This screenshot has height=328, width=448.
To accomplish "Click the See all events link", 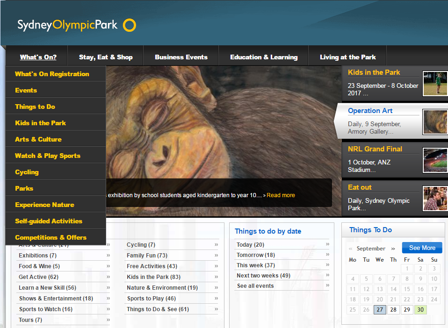I will point(255,286).
